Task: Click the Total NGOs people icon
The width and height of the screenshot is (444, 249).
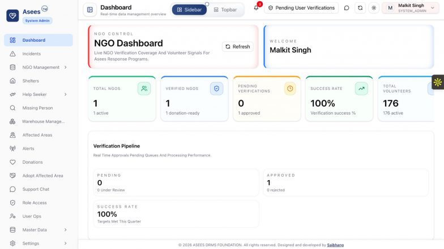Action: point(144,88)
